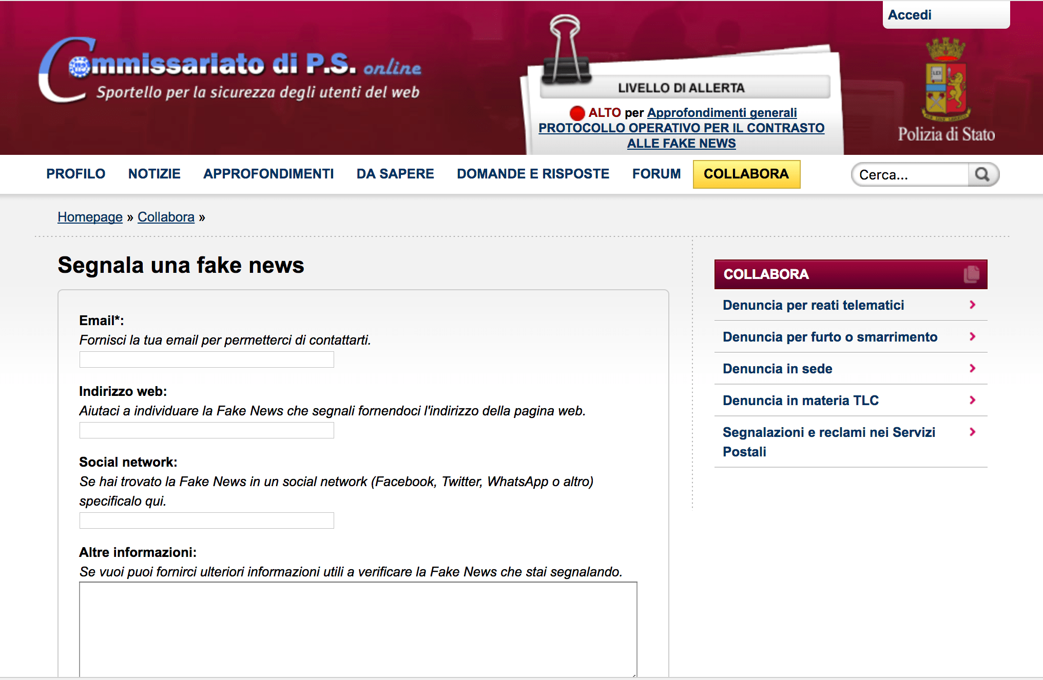Focus the Email input field
1043x680 pixels.
pos(206,359)
